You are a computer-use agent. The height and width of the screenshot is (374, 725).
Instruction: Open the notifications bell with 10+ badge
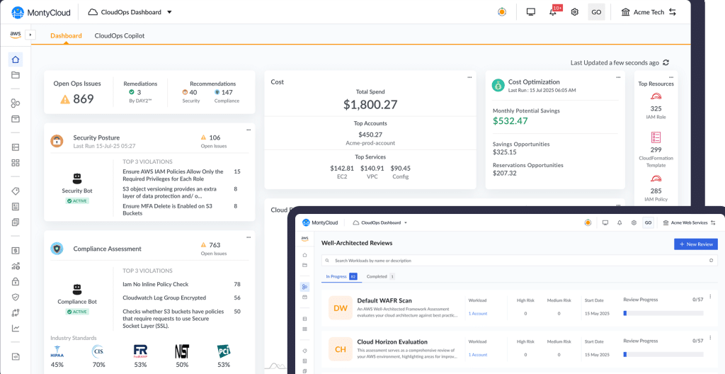[553, 12]
